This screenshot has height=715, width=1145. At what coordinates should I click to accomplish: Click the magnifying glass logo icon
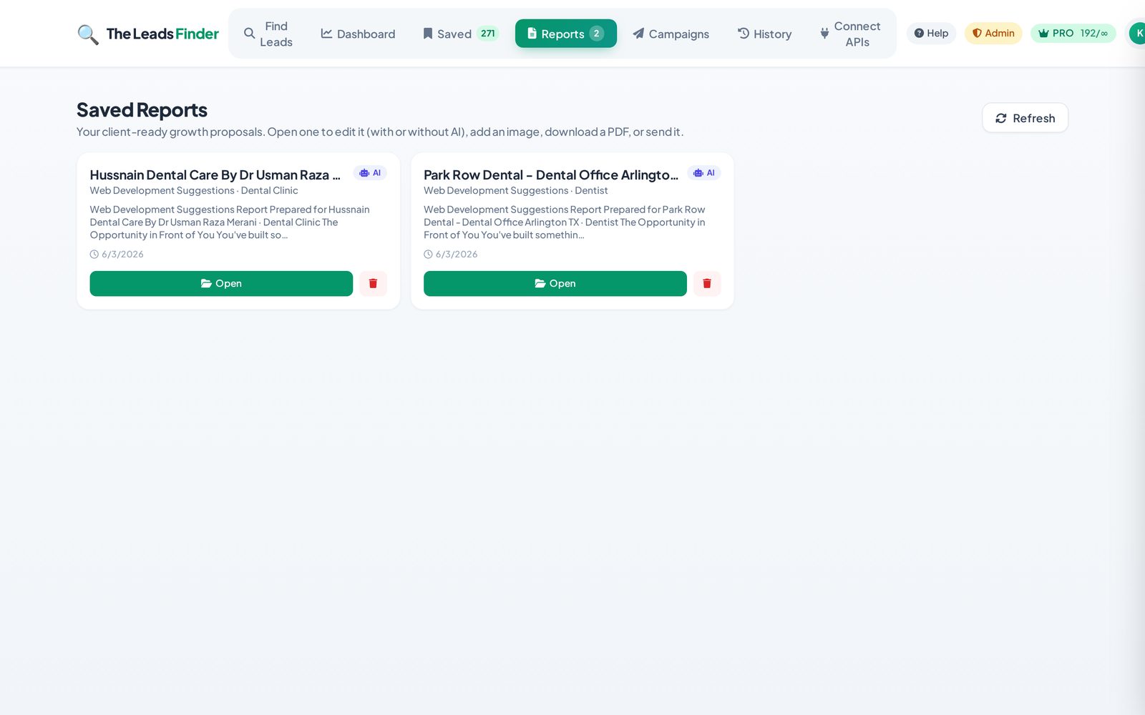tap(88, 34)
